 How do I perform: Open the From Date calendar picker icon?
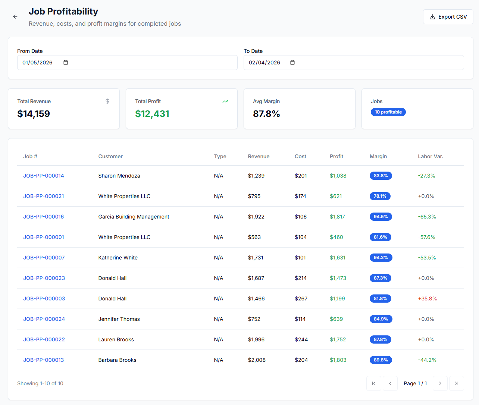click(x=66, y=63)
